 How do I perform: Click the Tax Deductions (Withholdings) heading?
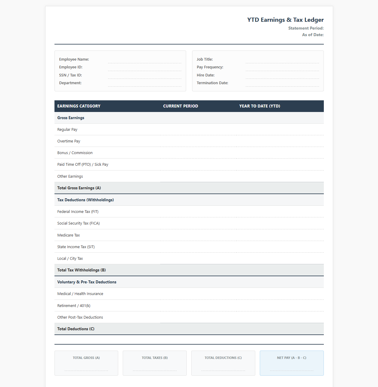click(86, 200)
